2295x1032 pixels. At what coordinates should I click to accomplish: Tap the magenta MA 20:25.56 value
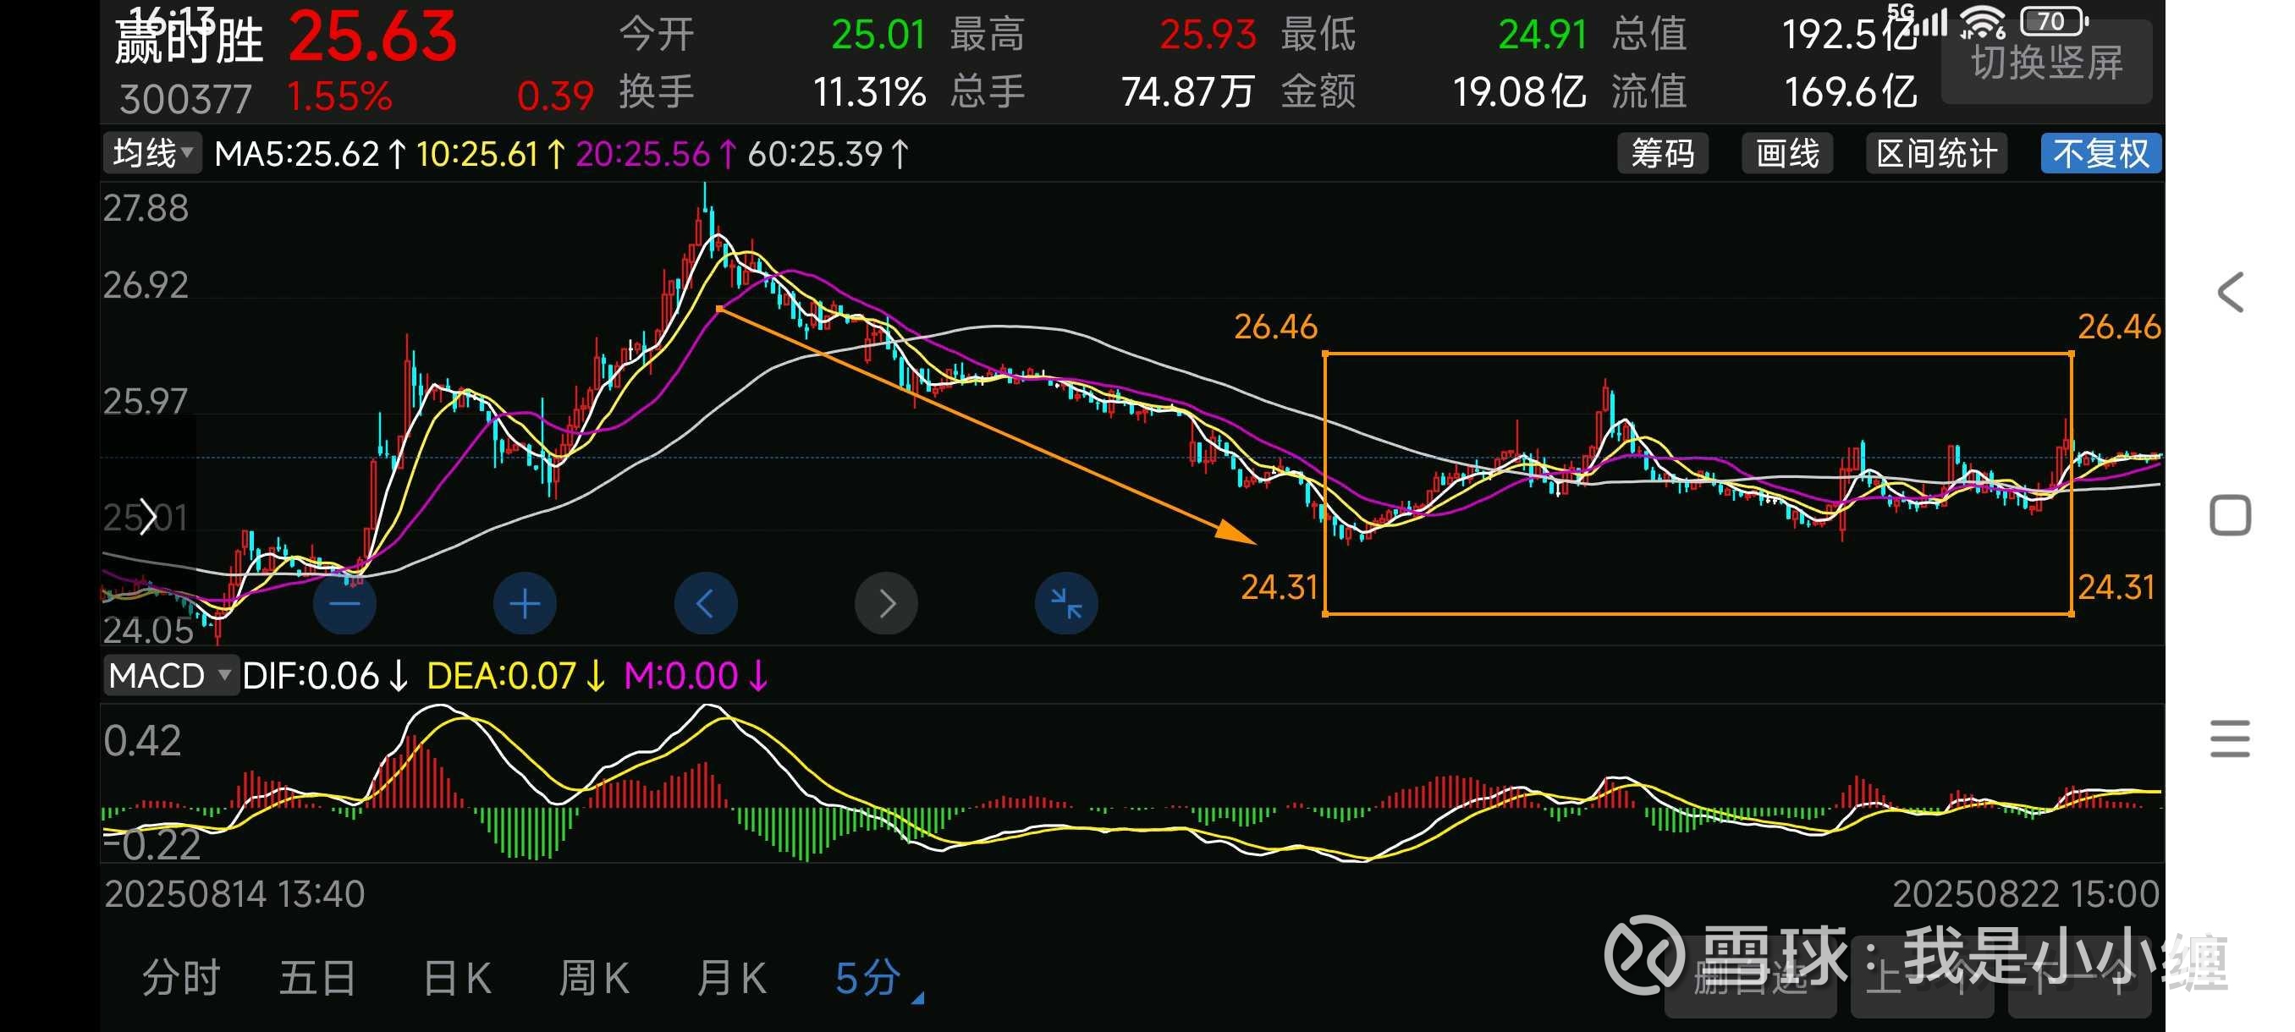[656, 154]
